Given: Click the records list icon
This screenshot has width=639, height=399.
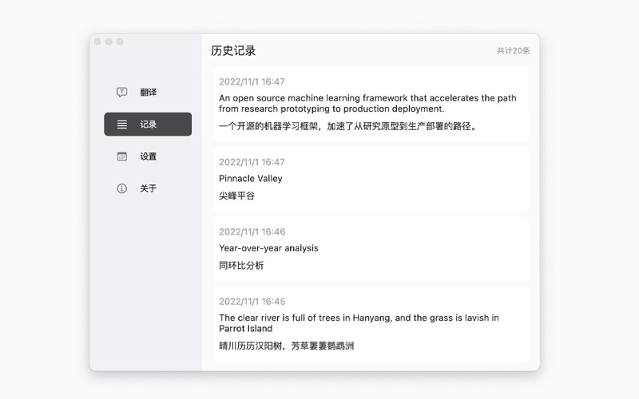Looking at the screenshot, I should click(122, 124).
